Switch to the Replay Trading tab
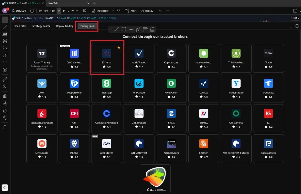The height and width of the screenshot is (194, 301). 65,26
